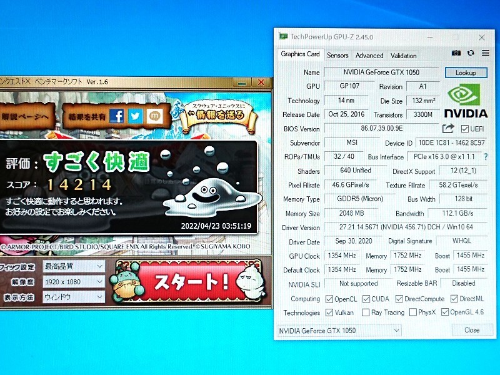This screenshot has height=375, width=500.
Task: Click the Shaders 640 Unified value
Action: [x=356, y=171]
